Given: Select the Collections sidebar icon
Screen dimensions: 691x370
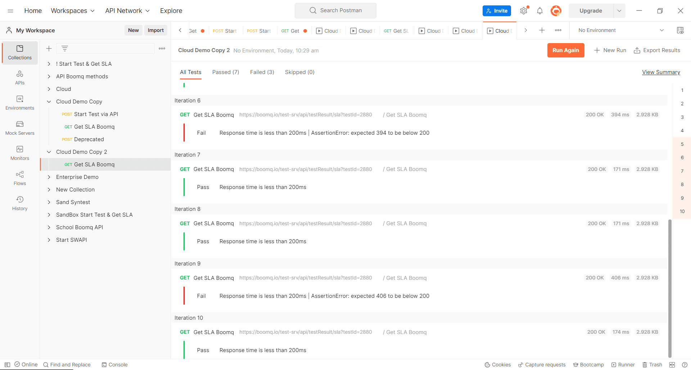Looking at the screenshot, I should (x=20, y=52).
